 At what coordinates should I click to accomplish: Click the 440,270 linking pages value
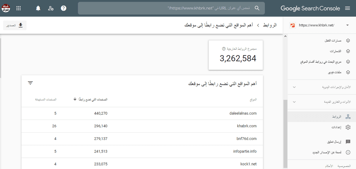click(x=100, y=113)
